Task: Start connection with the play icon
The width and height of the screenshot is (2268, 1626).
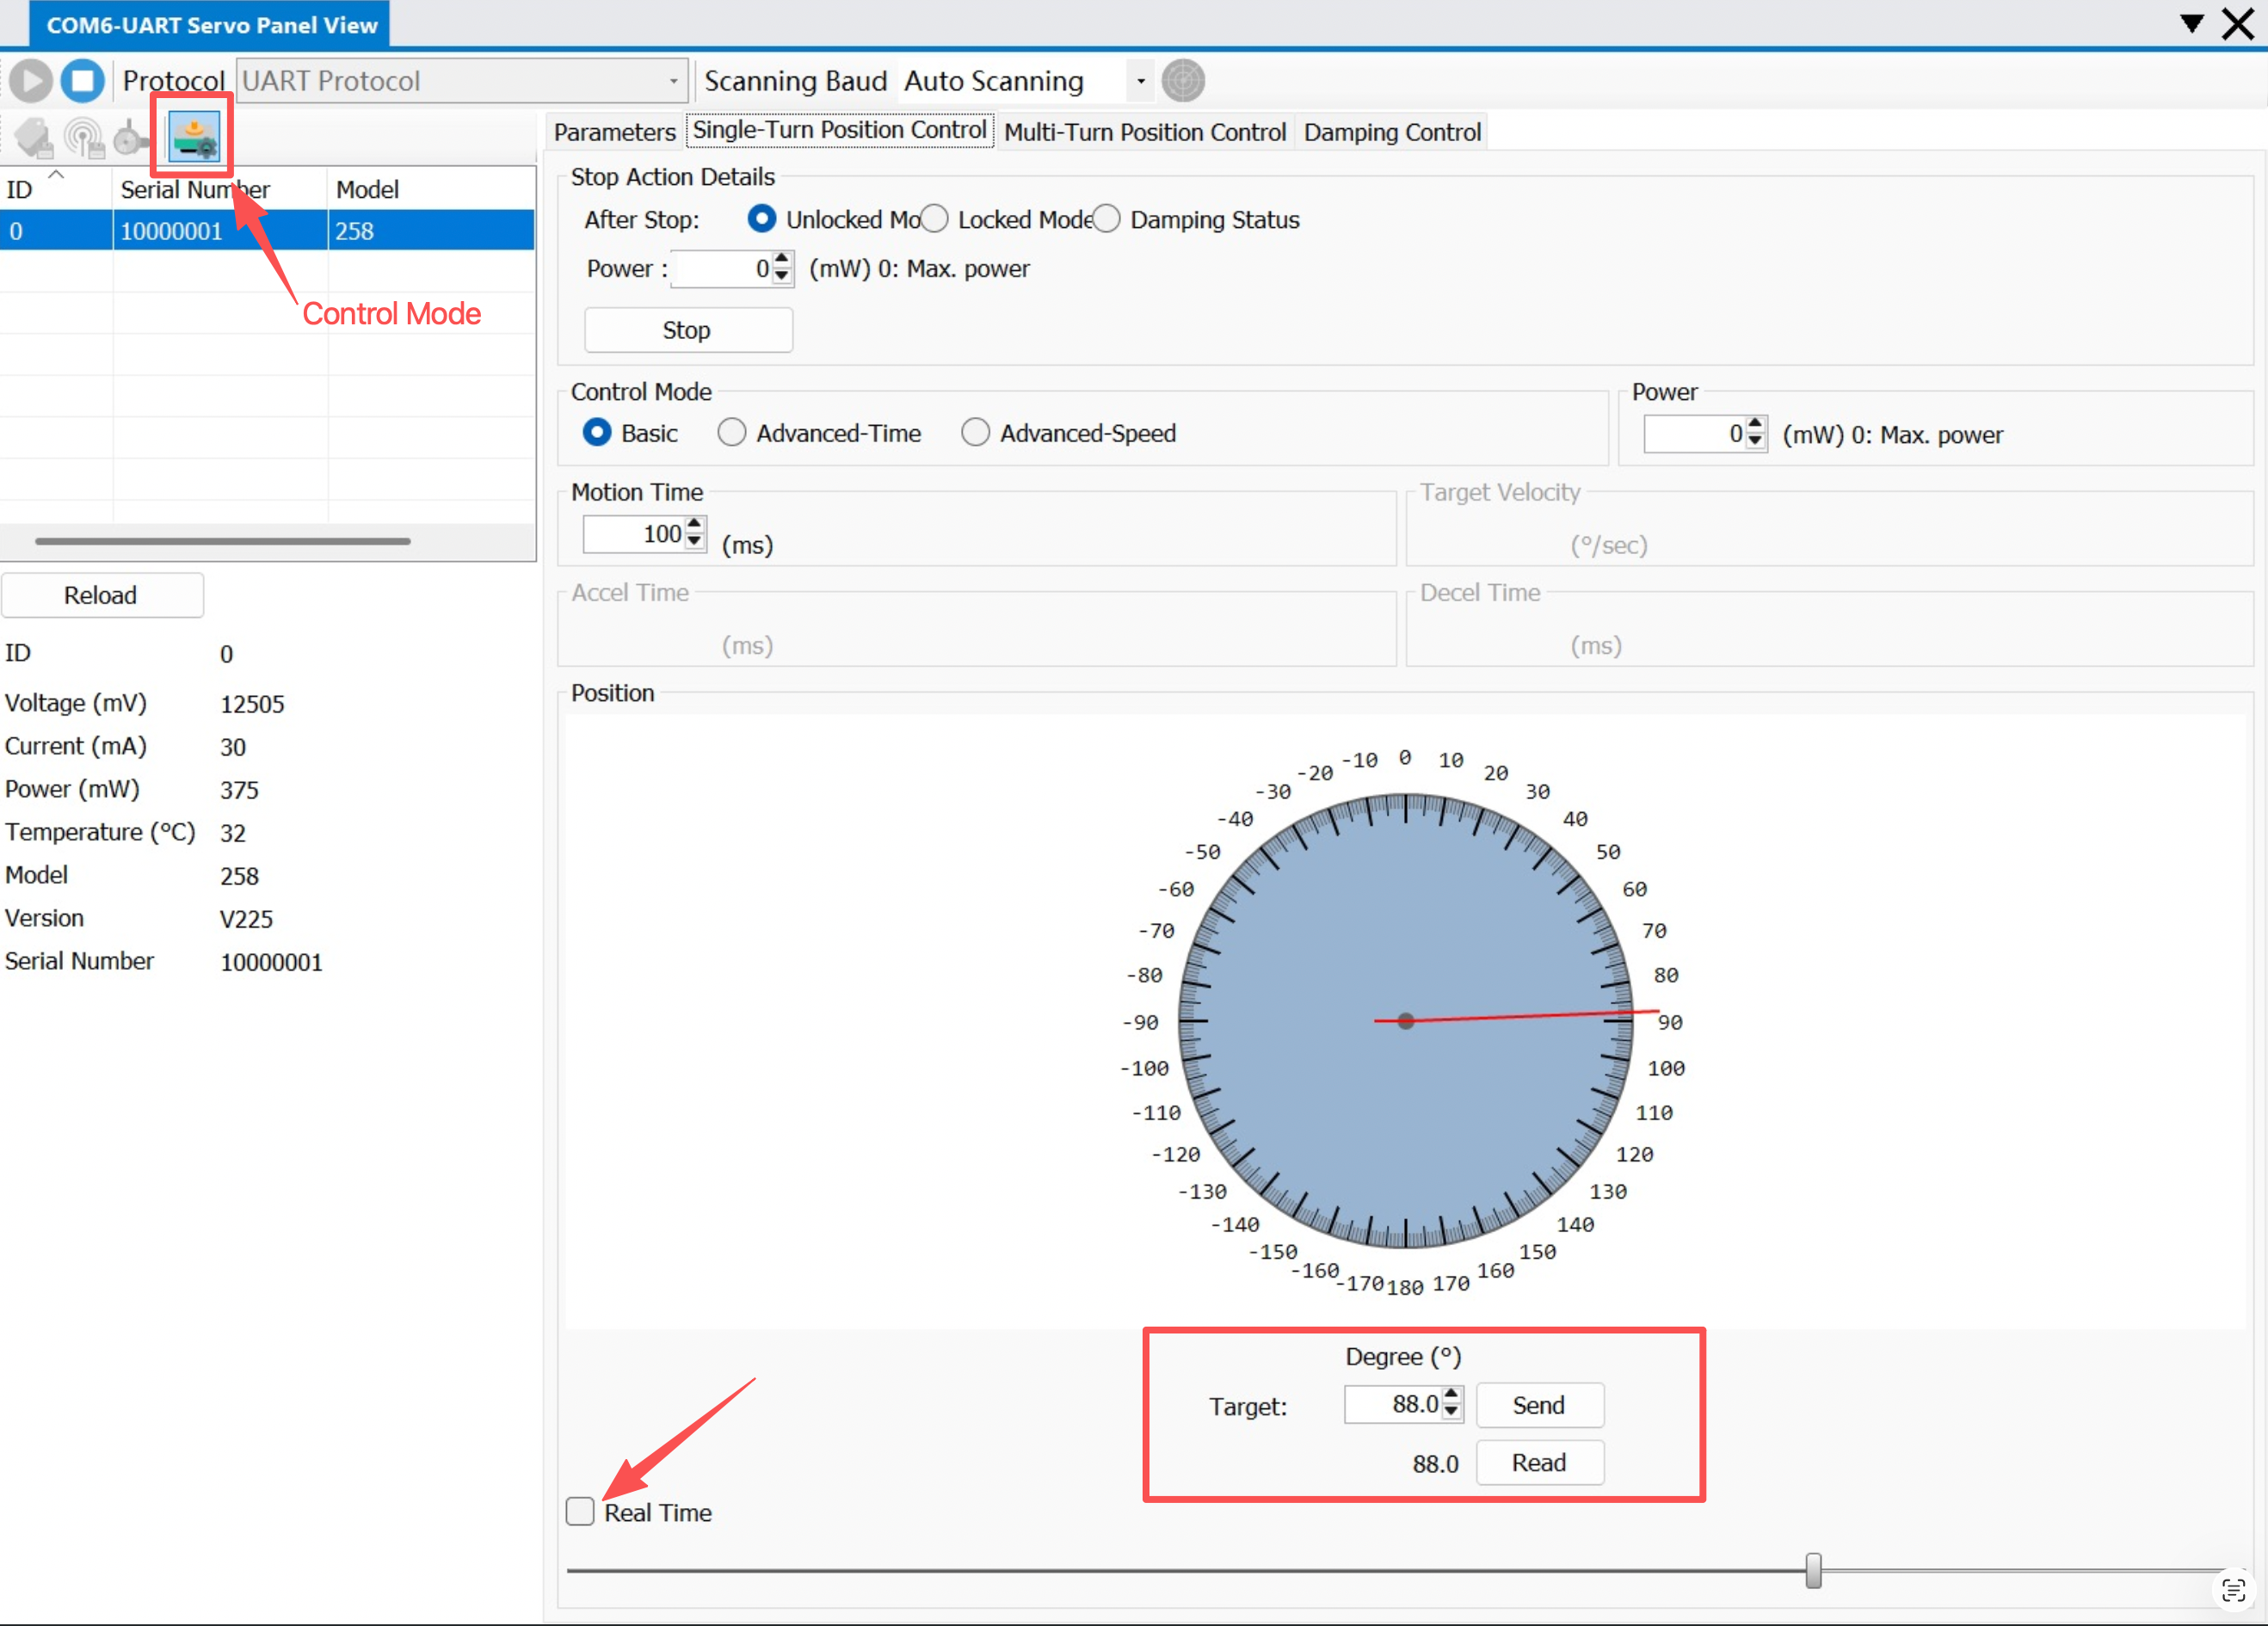Action: pyautogui.click(x=31, y=81)
